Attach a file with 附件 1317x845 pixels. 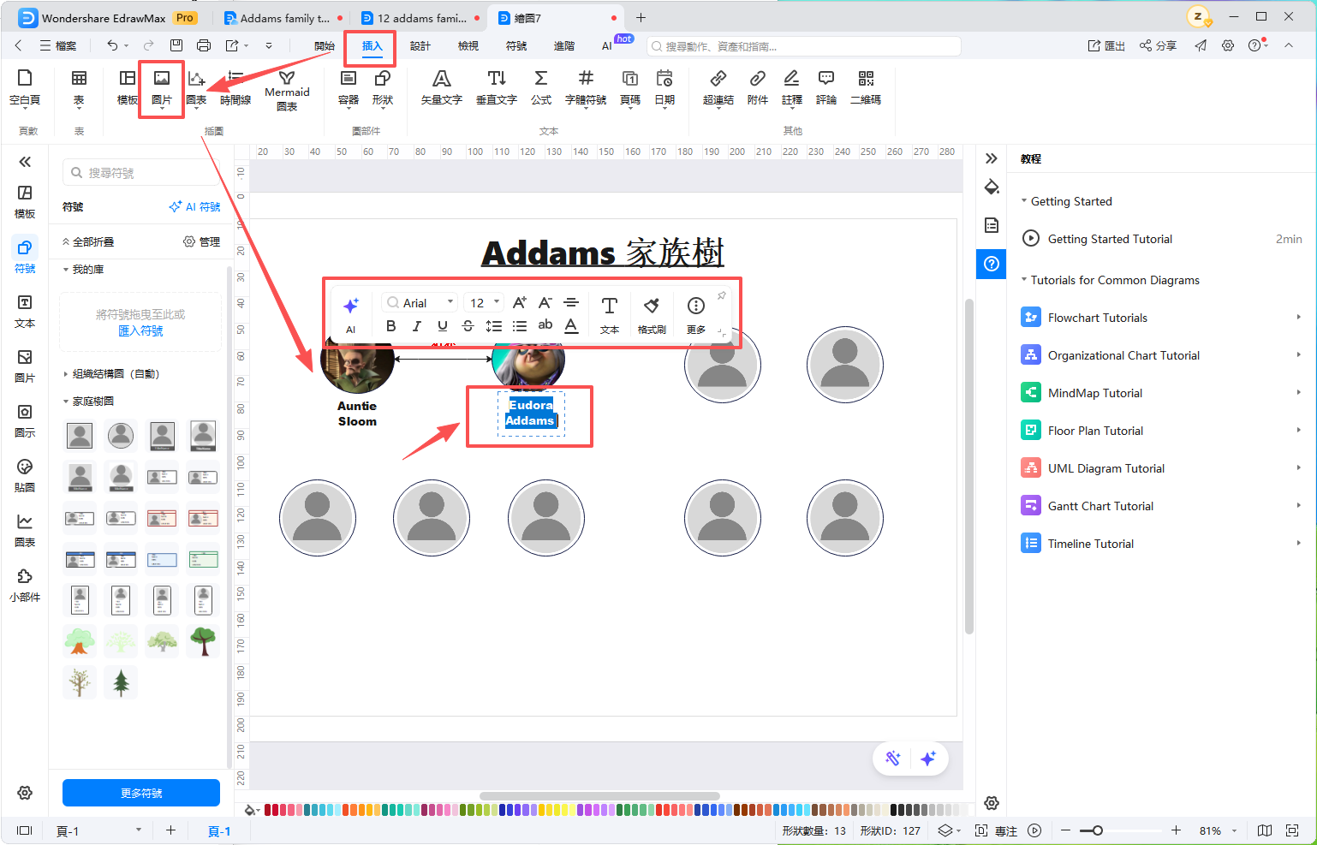(758, 87)
